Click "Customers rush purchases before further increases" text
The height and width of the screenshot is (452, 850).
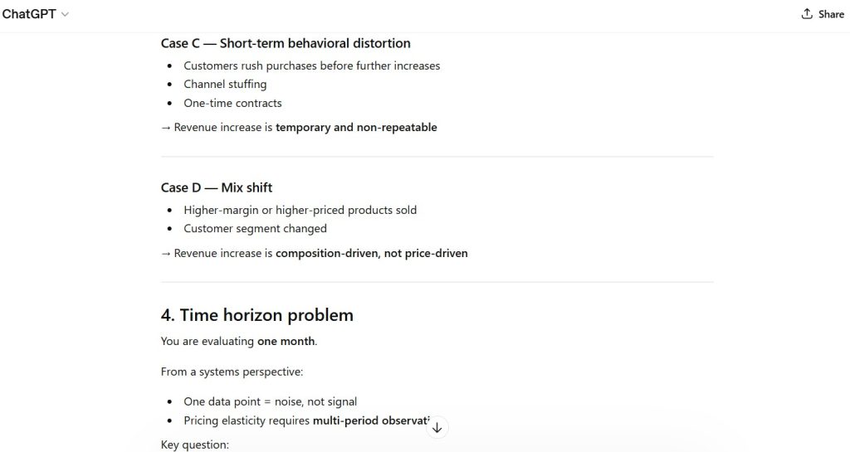311,66
